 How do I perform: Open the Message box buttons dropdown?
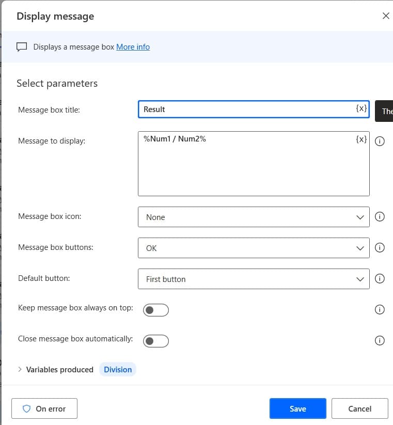pos(254,248)
